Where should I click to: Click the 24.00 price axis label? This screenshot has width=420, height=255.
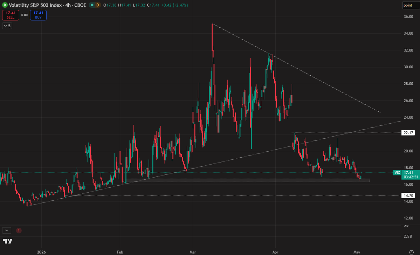click(x=408, y=117)
